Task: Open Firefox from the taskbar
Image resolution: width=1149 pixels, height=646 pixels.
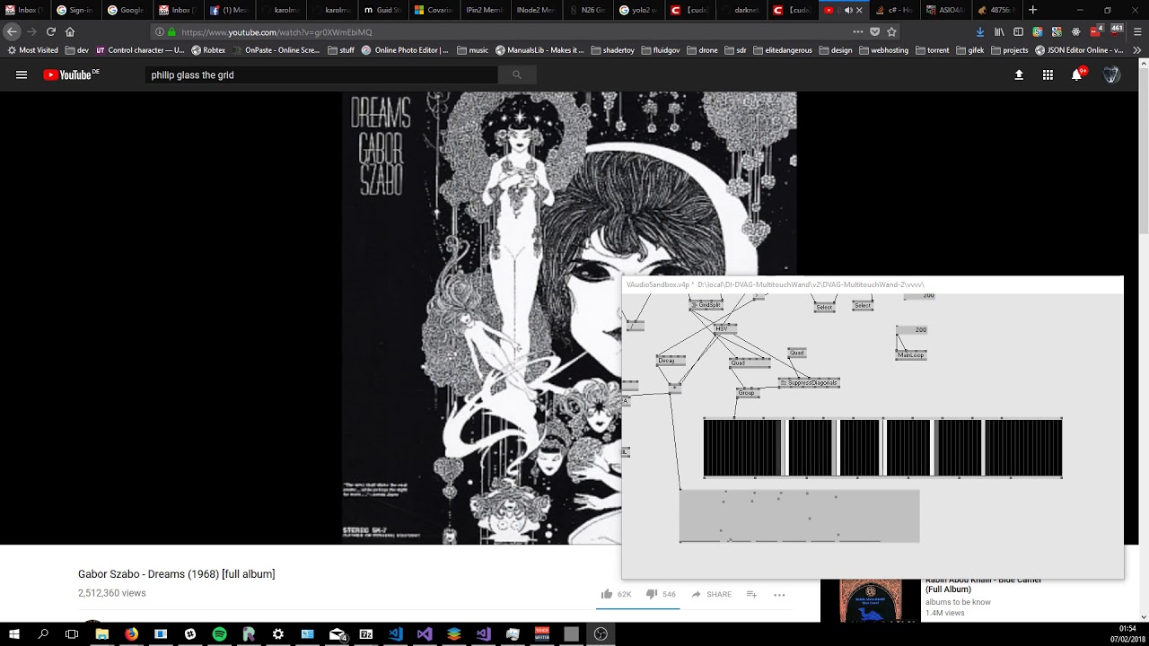Action: pos(131,634)
